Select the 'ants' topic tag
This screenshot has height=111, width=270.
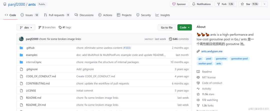pos(219,64)
